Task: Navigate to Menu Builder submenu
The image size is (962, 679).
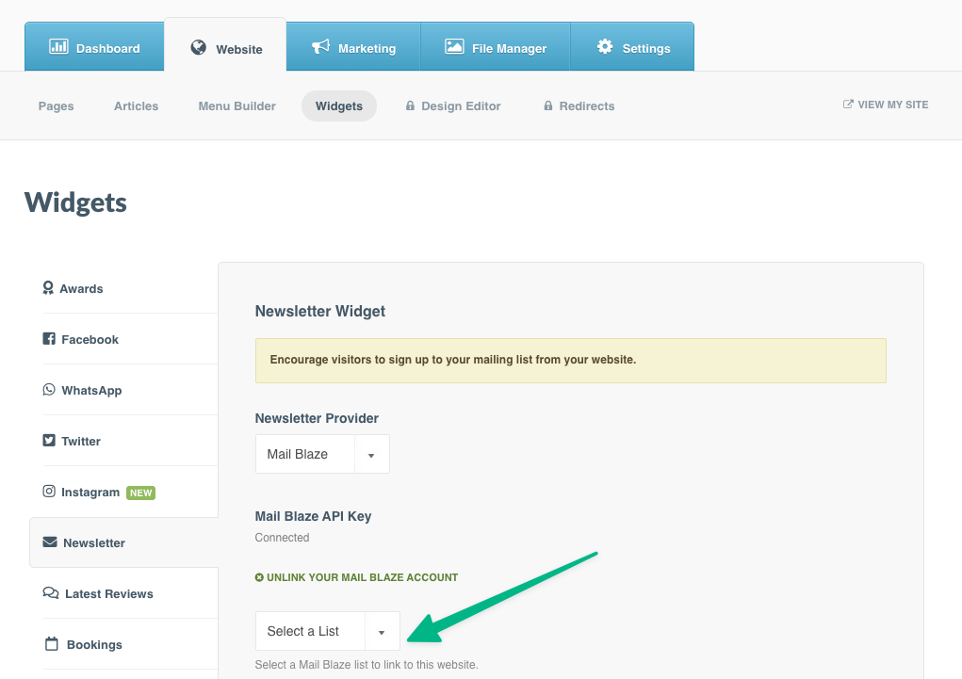Action: click(236, 106)
